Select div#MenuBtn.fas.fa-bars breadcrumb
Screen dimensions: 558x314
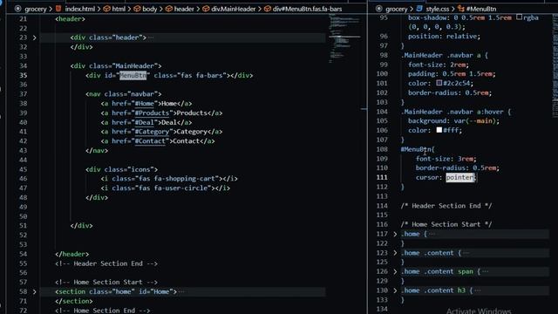307,9
